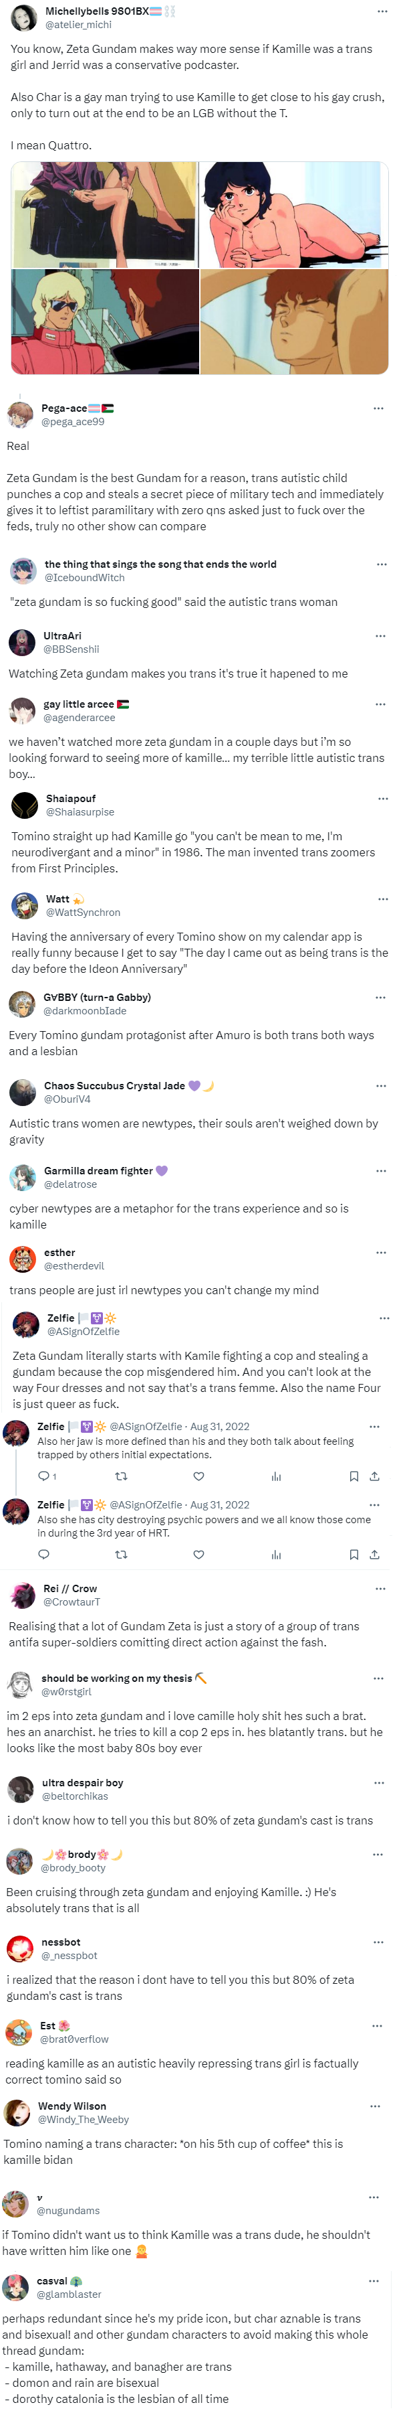Share Zelfie's jaw tweet via share icon

374,1476
